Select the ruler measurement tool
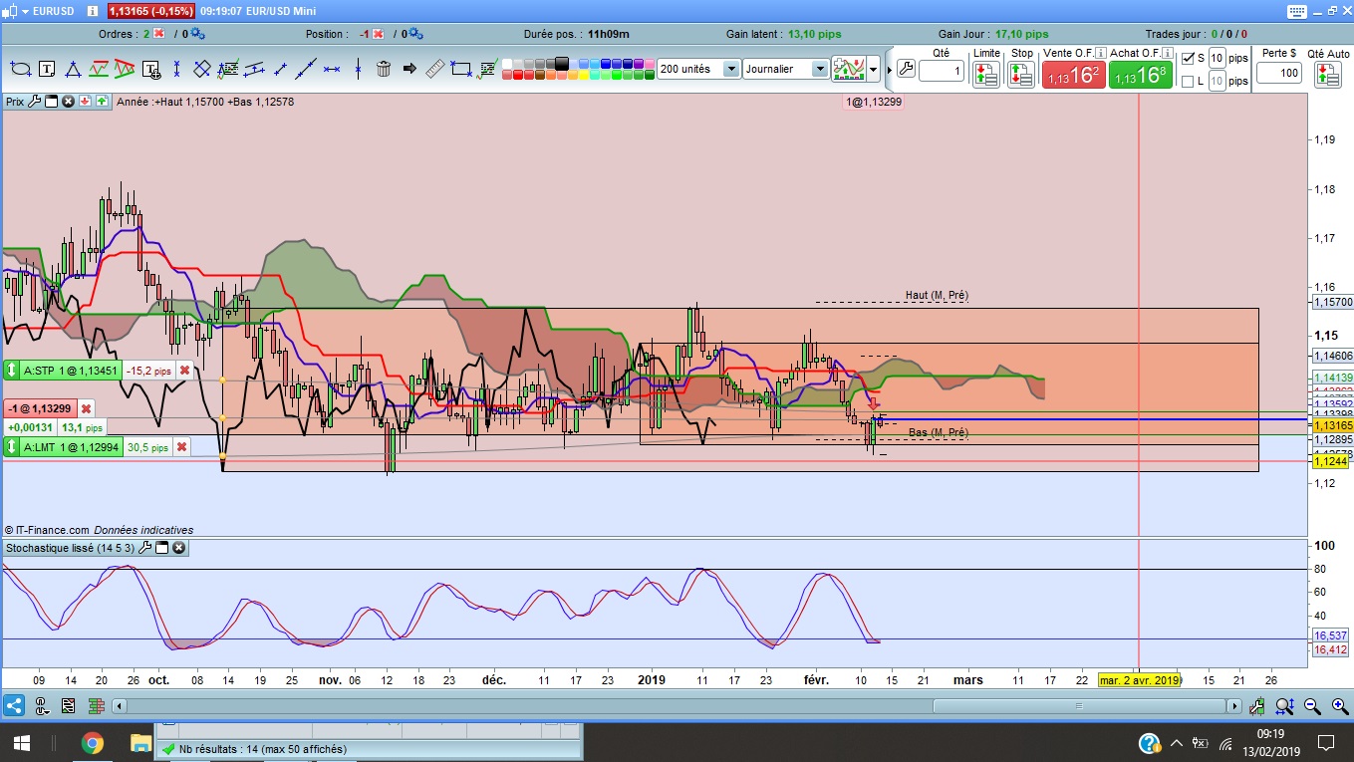The image size is (1354, 762). [x=434, y=69]
